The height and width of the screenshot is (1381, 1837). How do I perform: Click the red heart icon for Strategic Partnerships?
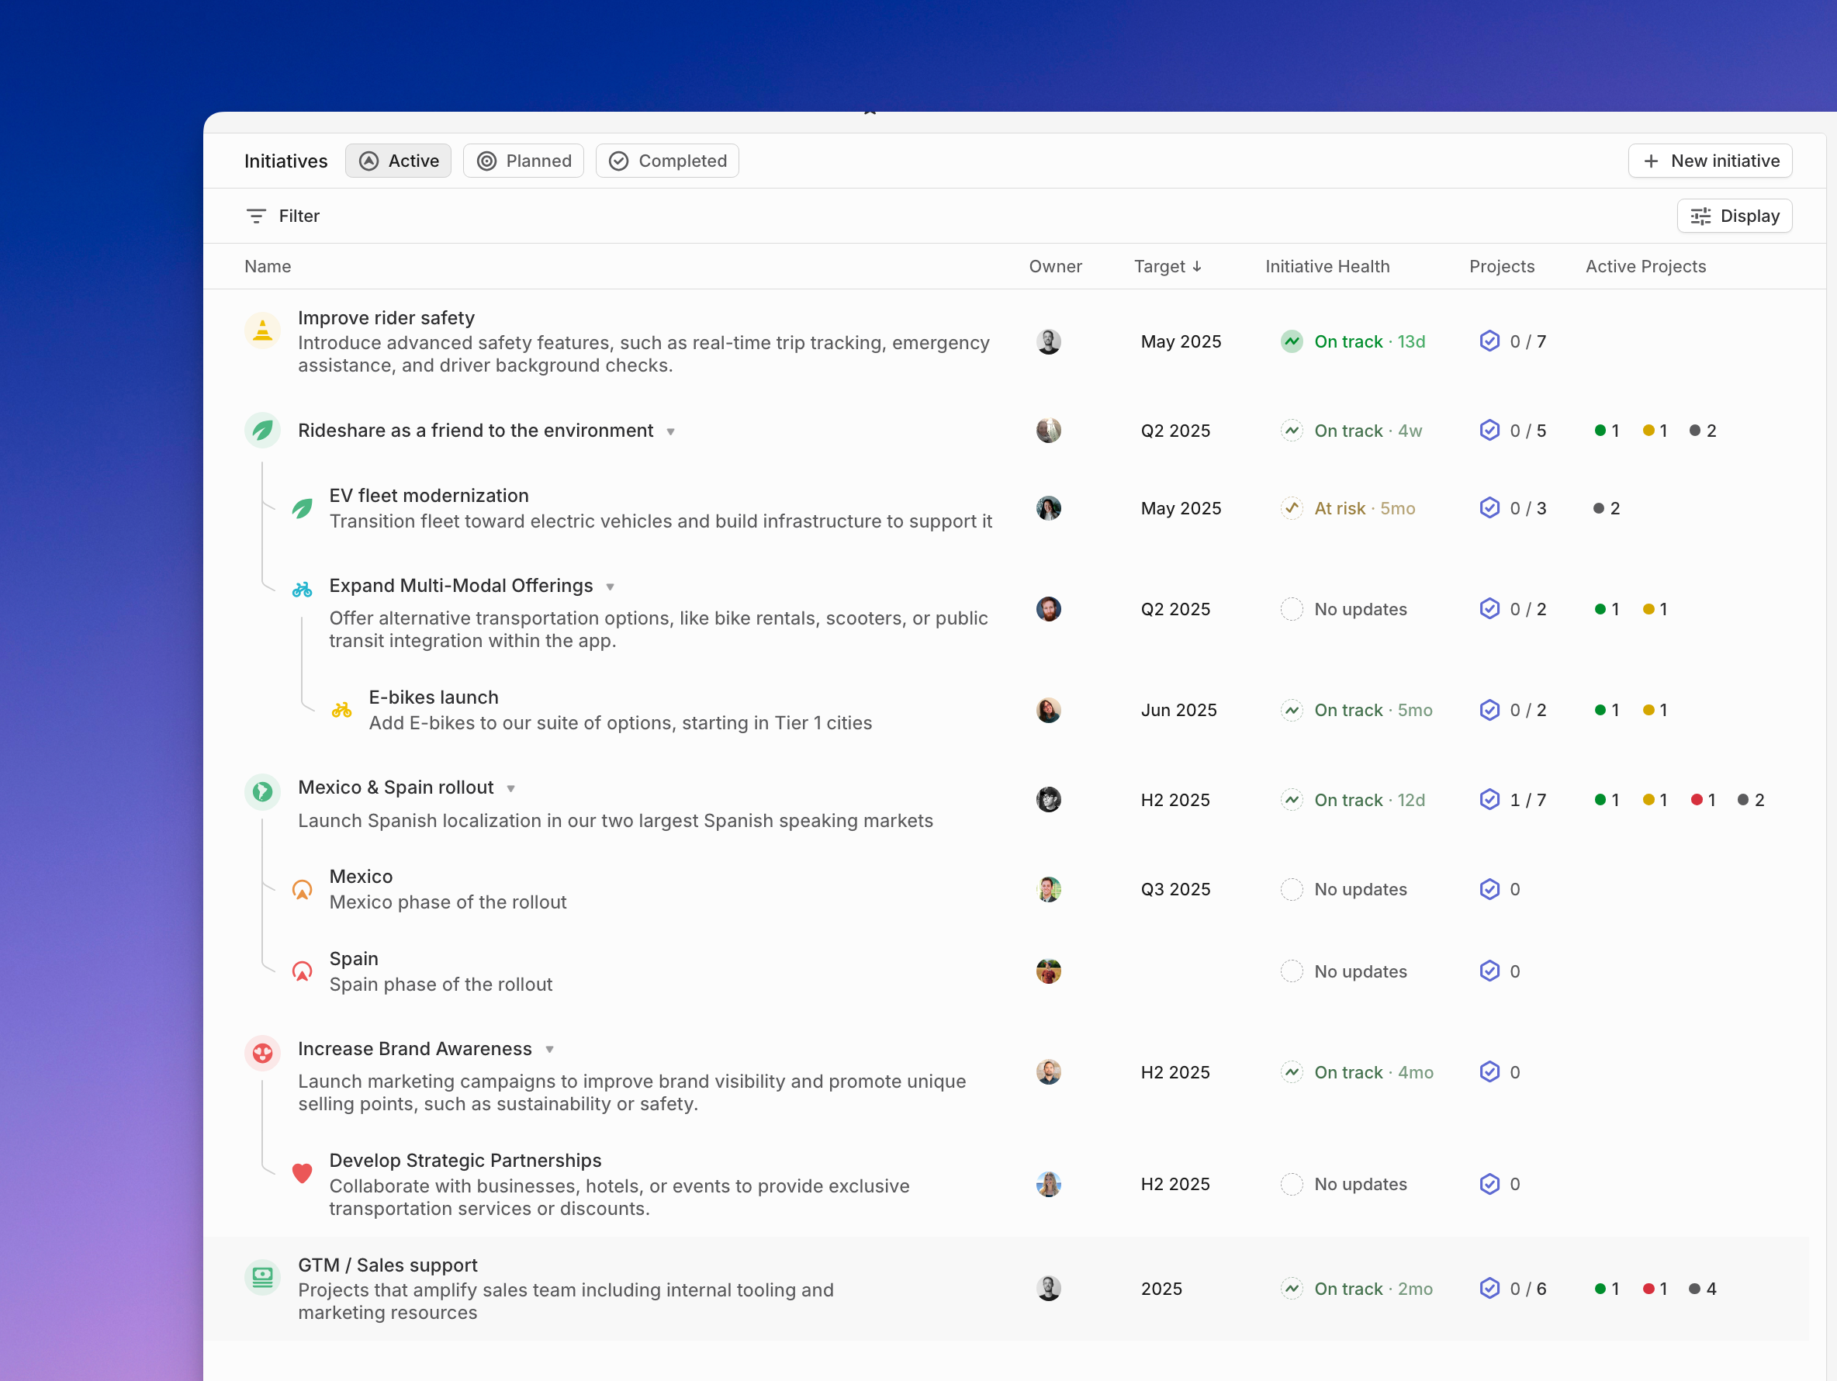(303, 1172)
